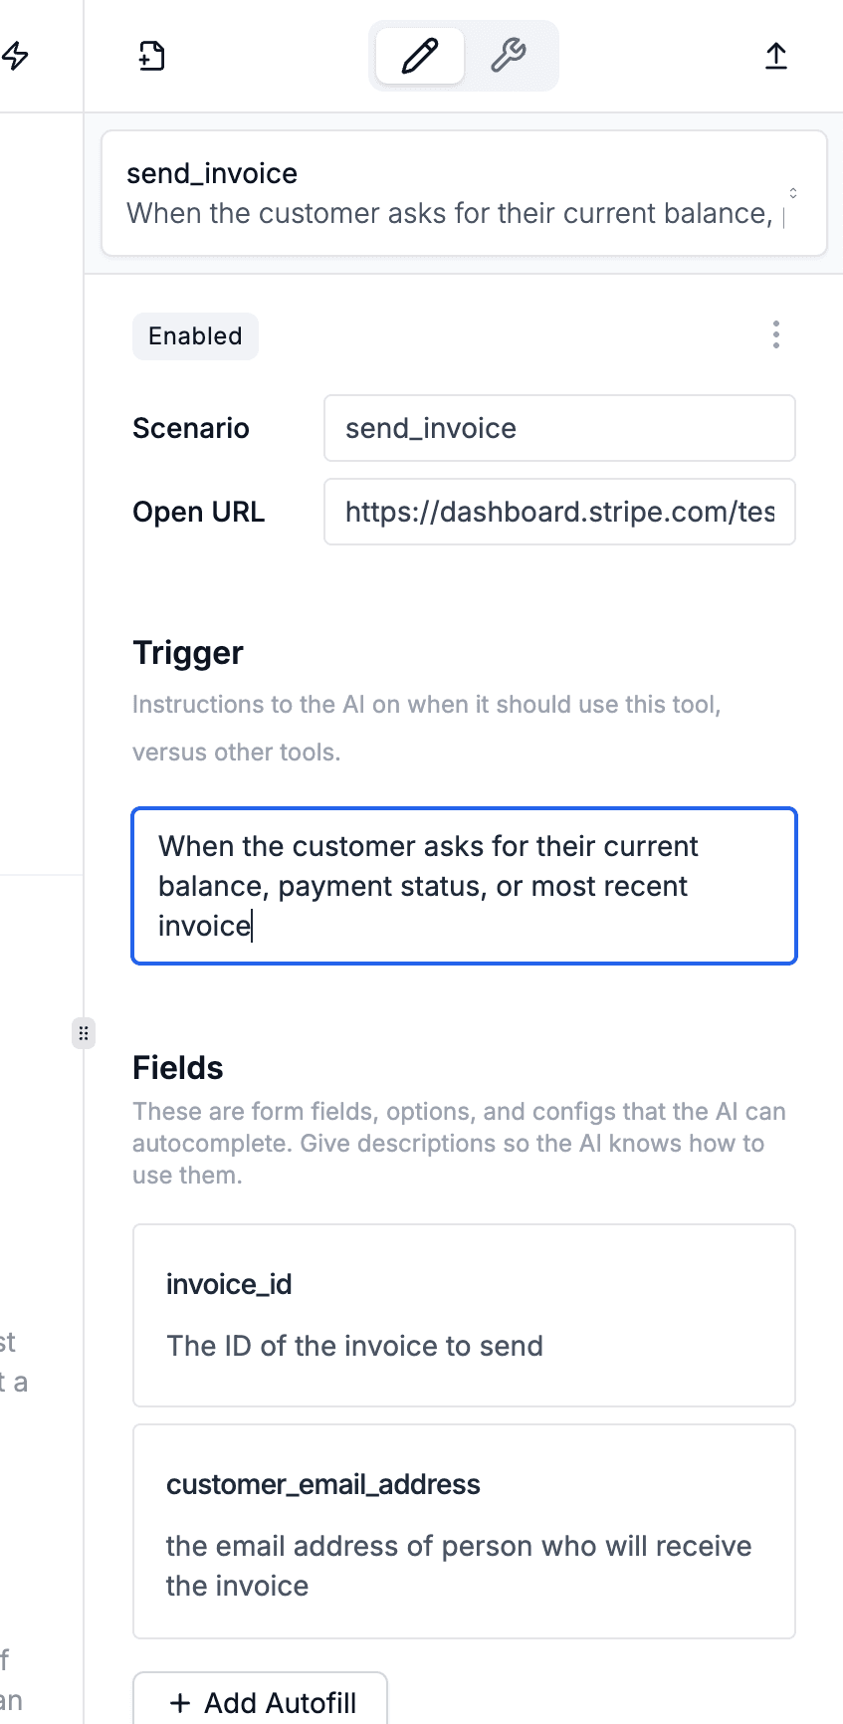
Task: Click the lightning bolt icon top left
Action: point(14,56)
